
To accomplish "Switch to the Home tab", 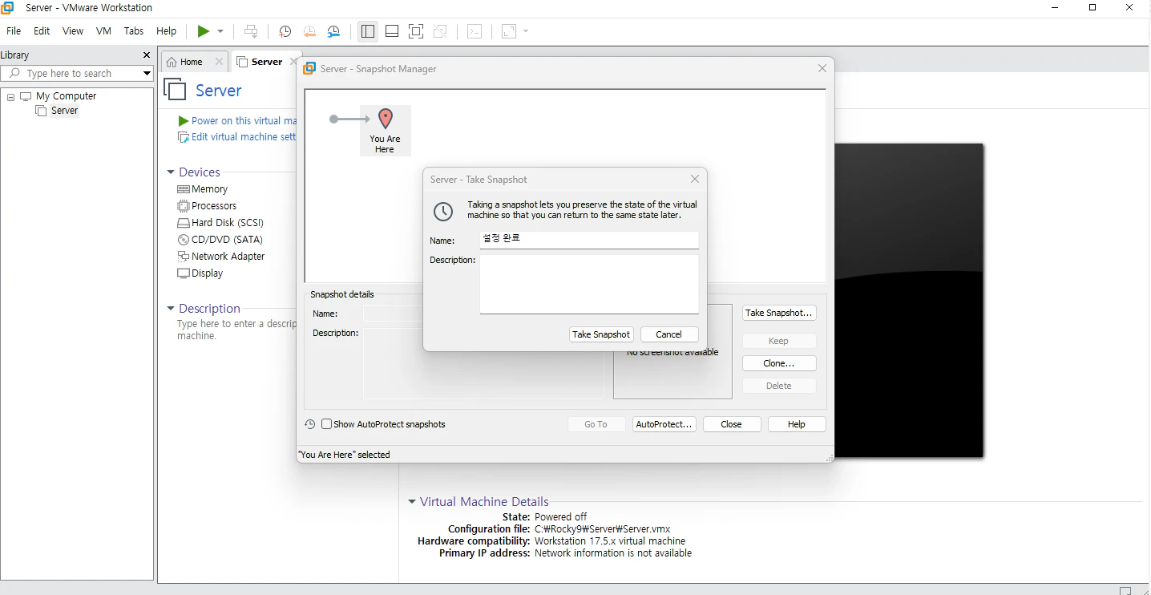I will pos(191,62).
